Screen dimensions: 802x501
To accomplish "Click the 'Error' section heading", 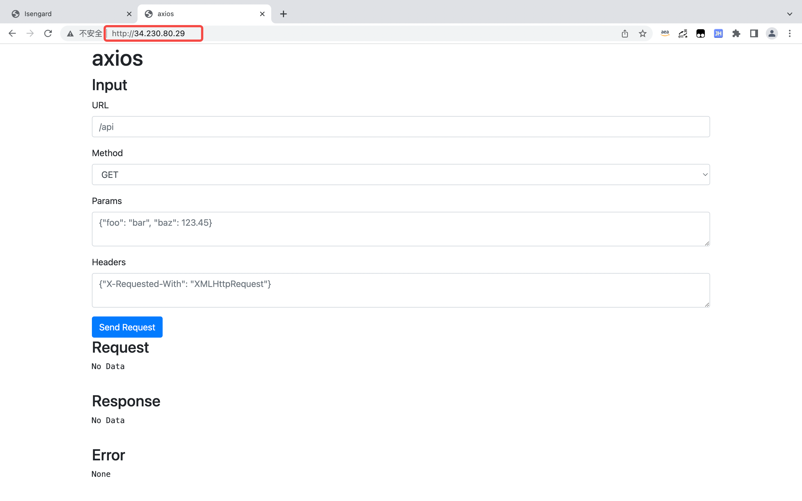I will tap(109, 455).
